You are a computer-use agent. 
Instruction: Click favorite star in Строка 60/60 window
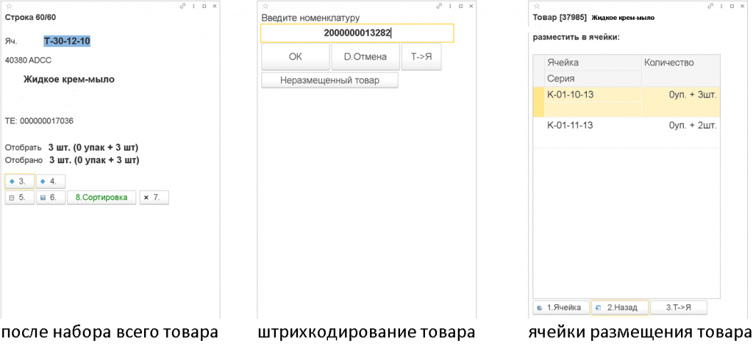(9, 6)
